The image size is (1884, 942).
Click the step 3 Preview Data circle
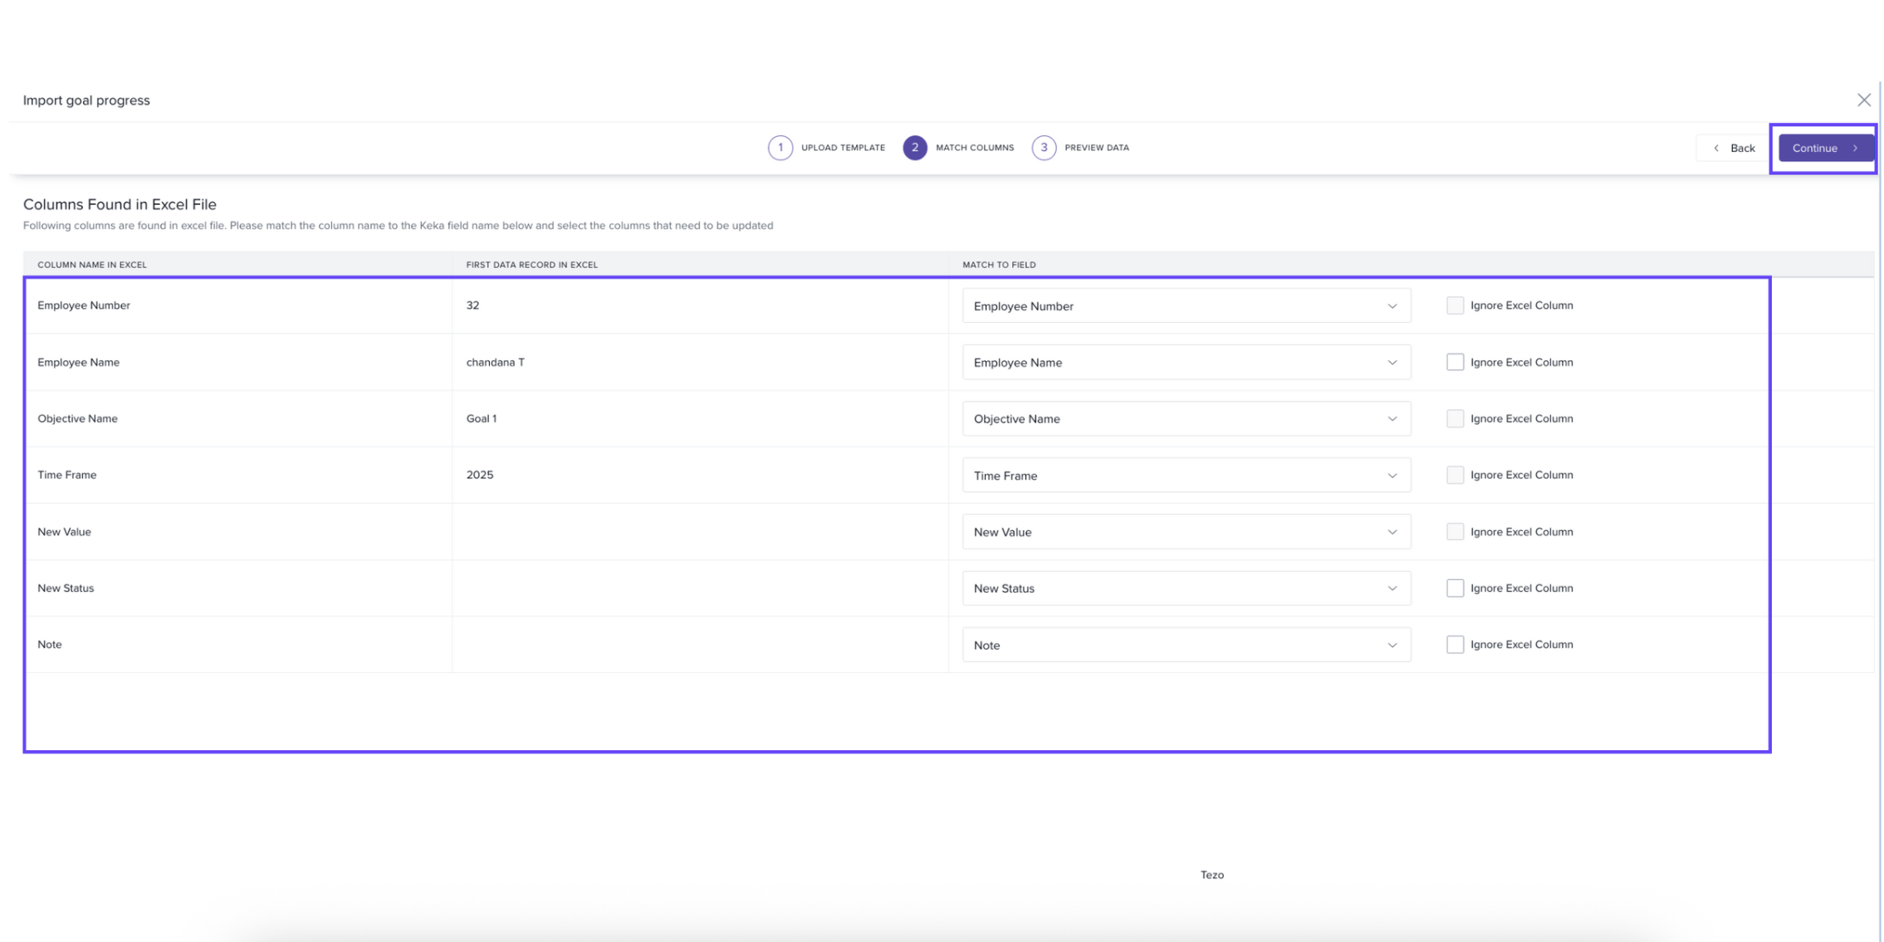tap(1044, 148)
